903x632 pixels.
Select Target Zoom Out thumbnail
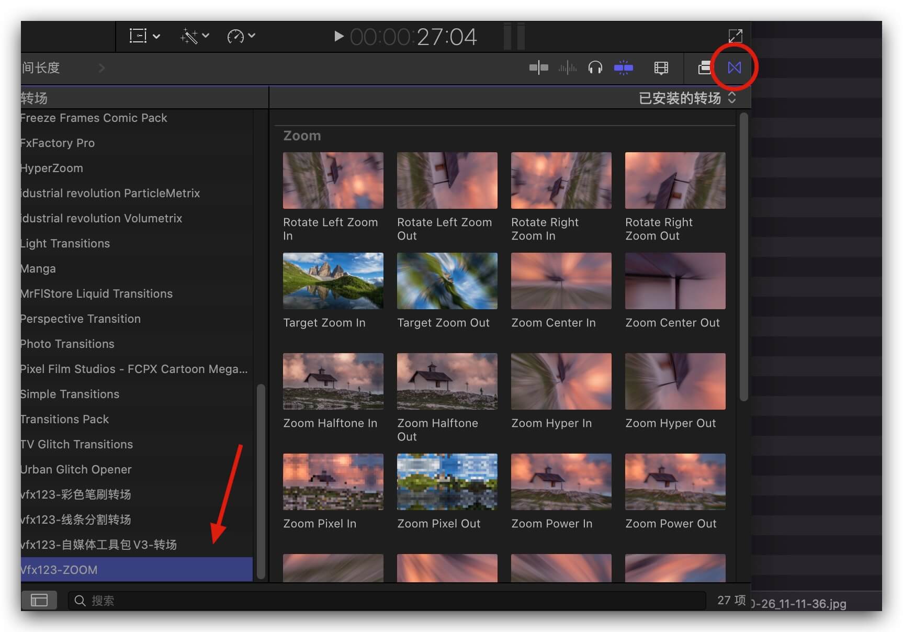[x=447, y=281]
